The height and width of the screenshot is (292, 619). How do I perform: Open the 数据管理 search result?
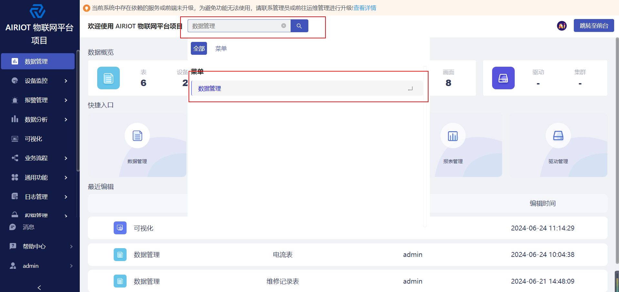(307, 88)
